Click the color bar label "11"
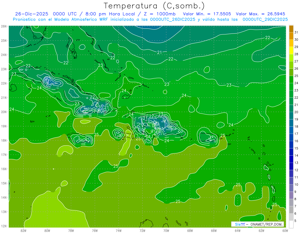This screenshot has height=234, width=303. 296,177
